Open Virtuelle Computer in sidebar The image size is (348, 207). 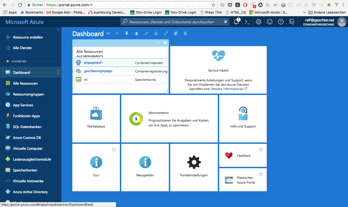pyautogui.click(x=30, y=148)
